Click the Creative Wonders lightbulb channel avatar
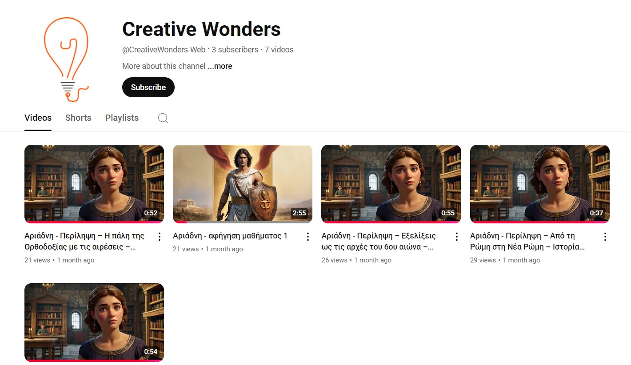This screenshot has width=631, height=365. click(67, 59)
